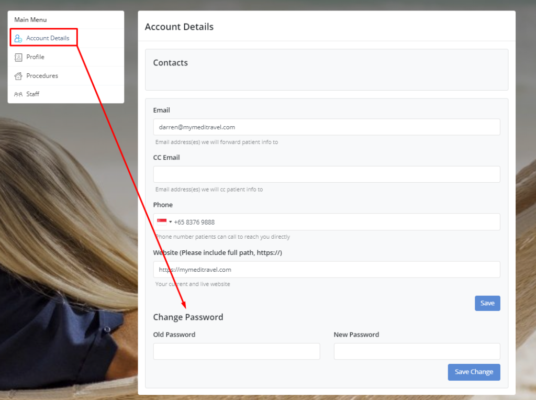536x400 pixels.
Task: Click the Account Details page title
Action: click(179, 27)
